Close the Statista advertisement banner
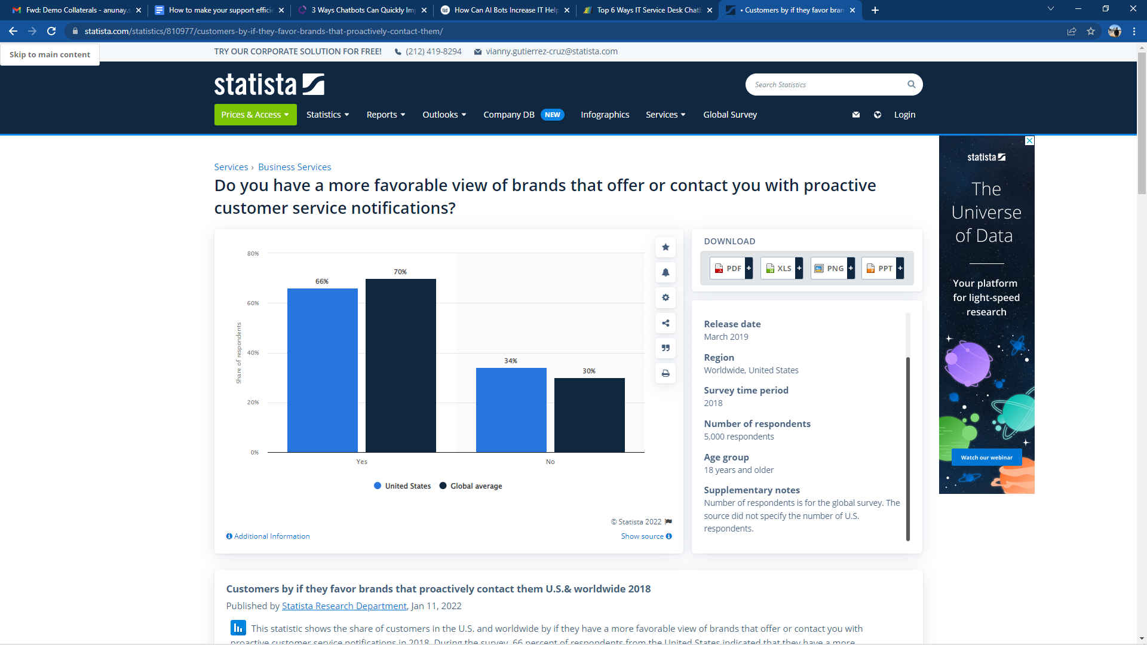The height and width of the screenshot is (645, 1147). 1029,141
